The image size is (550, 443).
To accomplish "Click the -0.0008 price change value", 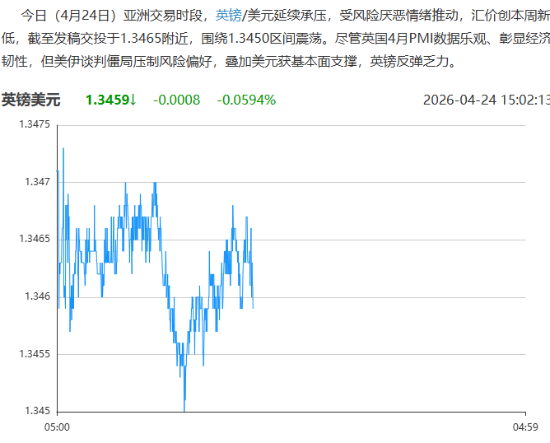I will point(176,100).
